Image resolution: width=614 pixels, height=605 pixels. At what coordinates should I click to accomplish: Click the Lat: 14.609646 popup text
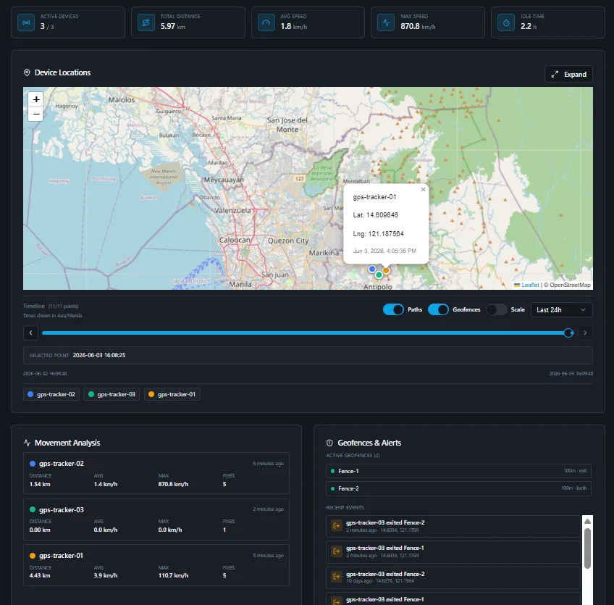pyautogui.click(x=375, y=214)
